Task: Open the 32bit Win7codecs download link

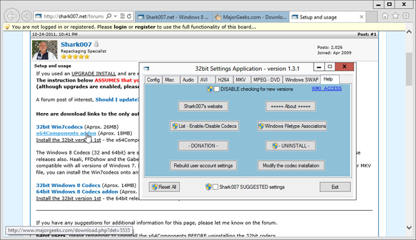Action: pyautogui.click(x=60, y=127)
